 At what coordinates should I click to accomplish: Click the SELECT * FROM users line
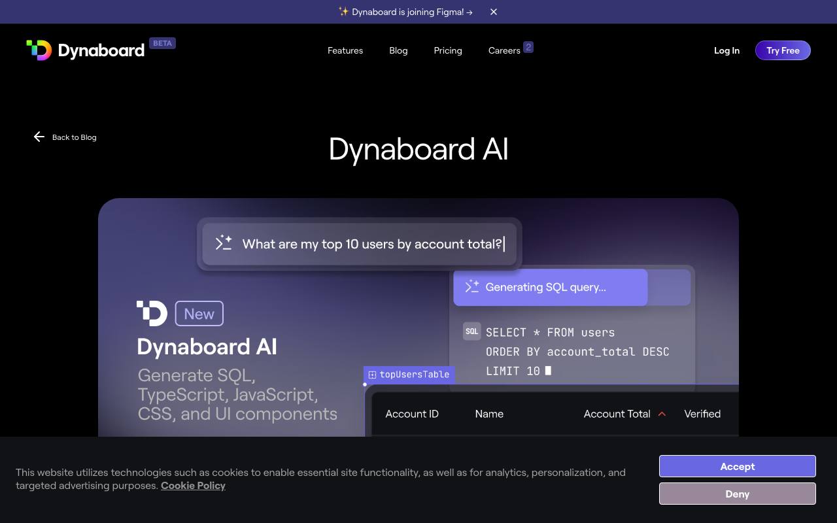click(x=550, y=332)
